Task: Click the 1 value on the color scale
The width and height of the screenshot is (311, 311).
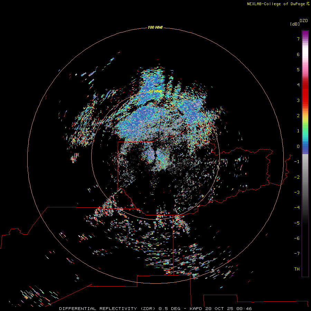Action: click(298, 131)
